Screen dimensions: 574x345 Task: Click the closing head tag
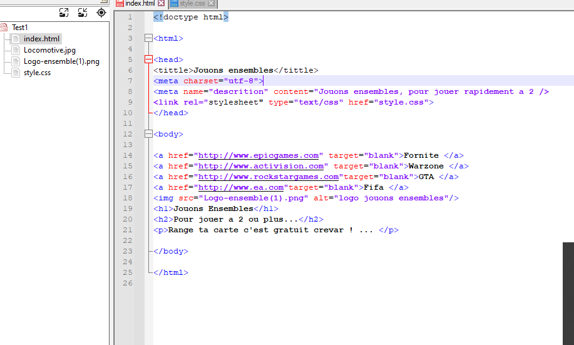click(171, 113)
